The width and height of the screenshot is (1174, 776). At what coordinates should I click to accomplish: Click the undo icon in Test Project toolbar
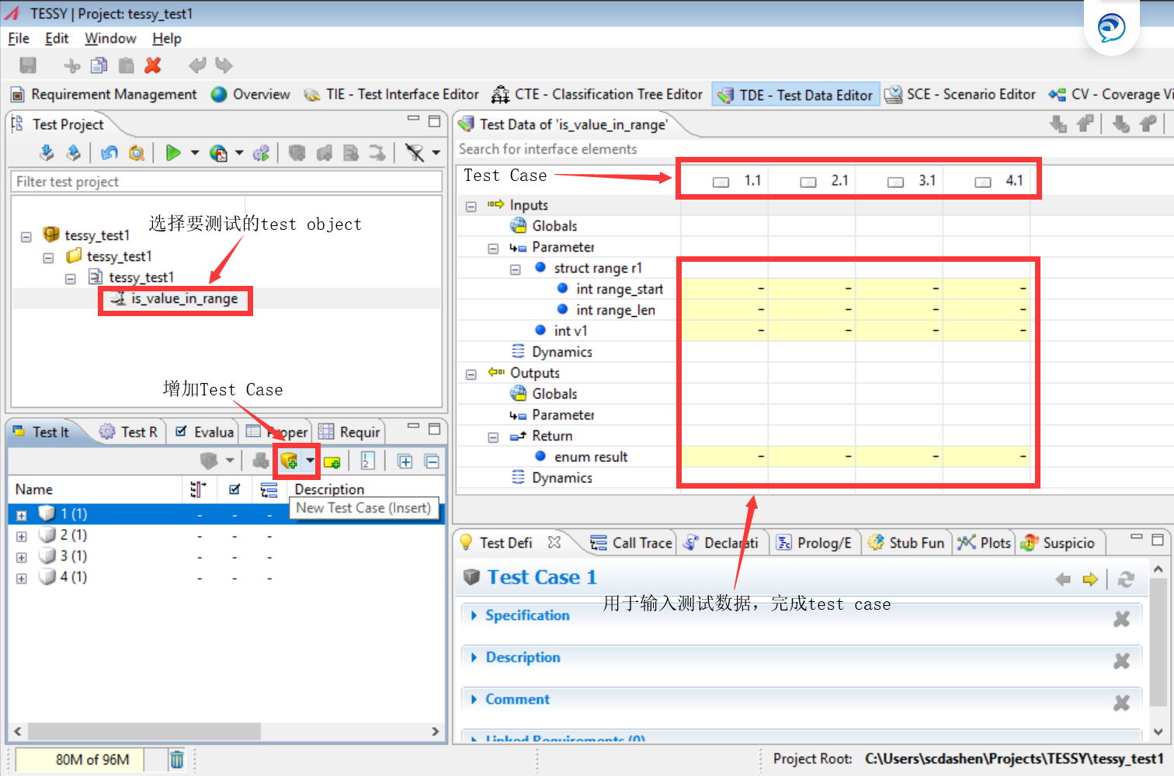pyautogui.click(x=109, y=153)
